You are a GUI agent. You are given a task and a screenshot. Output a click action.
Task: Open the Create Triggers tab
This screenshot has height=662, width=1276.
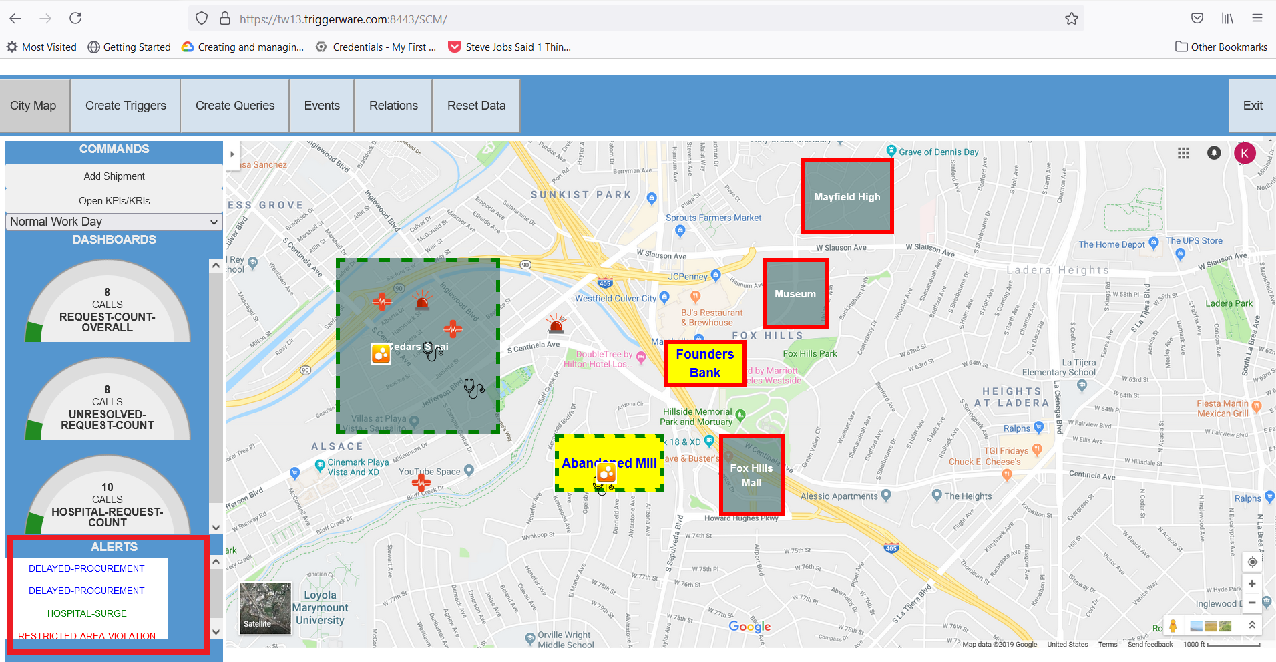click(x=126, y=106)
